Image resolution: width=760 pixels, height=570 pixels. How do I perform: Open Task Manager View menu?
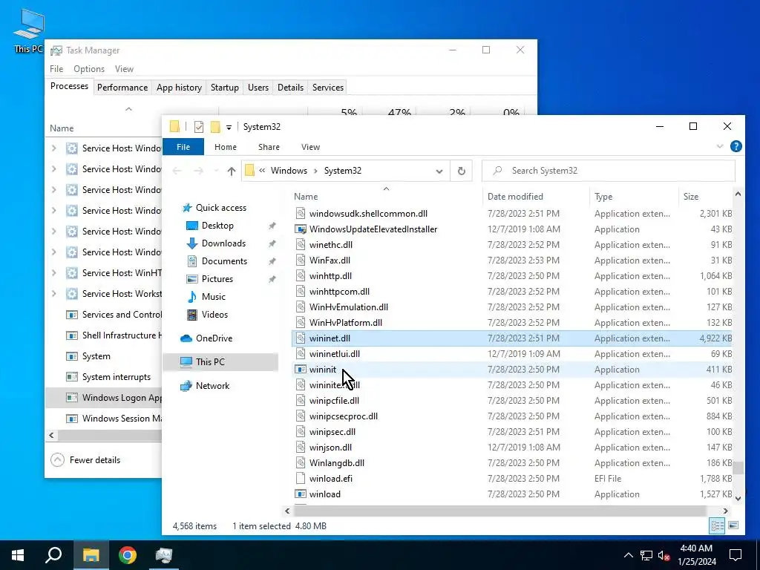click(124, 69)
